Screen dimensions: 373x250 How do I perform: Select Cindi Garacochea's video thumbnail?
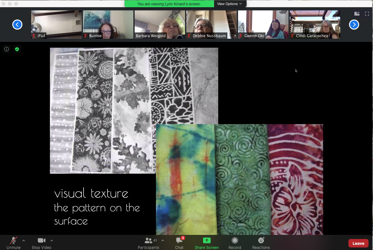(x=315, y=25)
